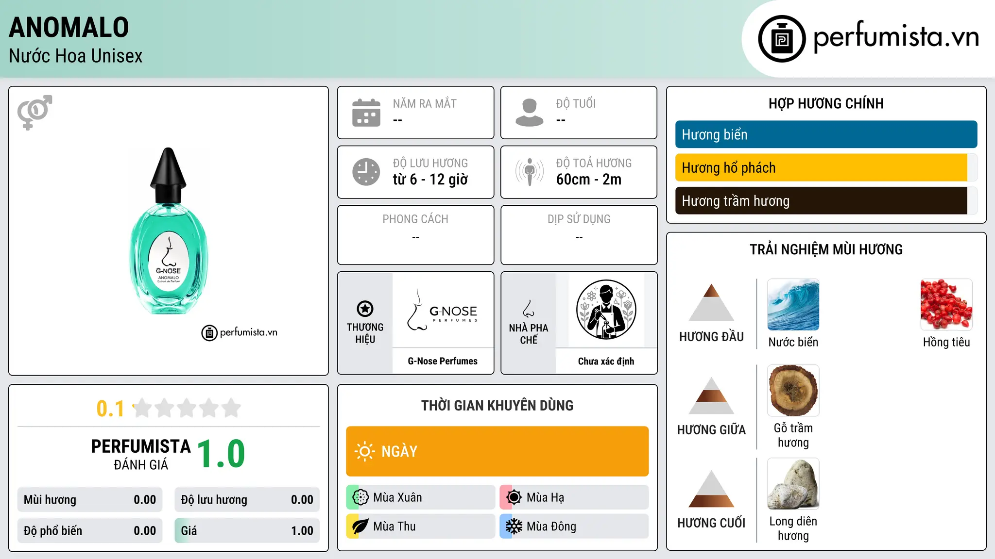Click the snowflake icon for Mùa Đông
The height and width of the screenshot is (559, 995).
514,526
